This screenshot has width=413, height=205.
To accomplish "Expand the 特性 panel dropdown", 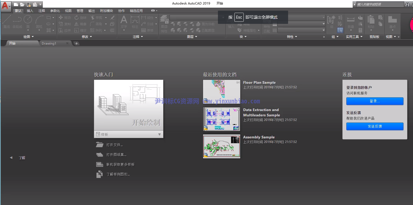I will [x=292, y=37].
